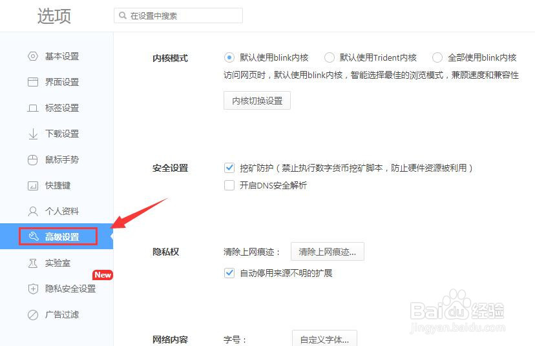Select 默认使用blink内核 radio button
535x346 pixels.
229,57
